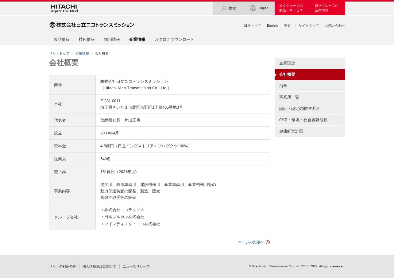Open the 技術情報 navigation tab
The image size is (394, 278).
coord(87,40)
